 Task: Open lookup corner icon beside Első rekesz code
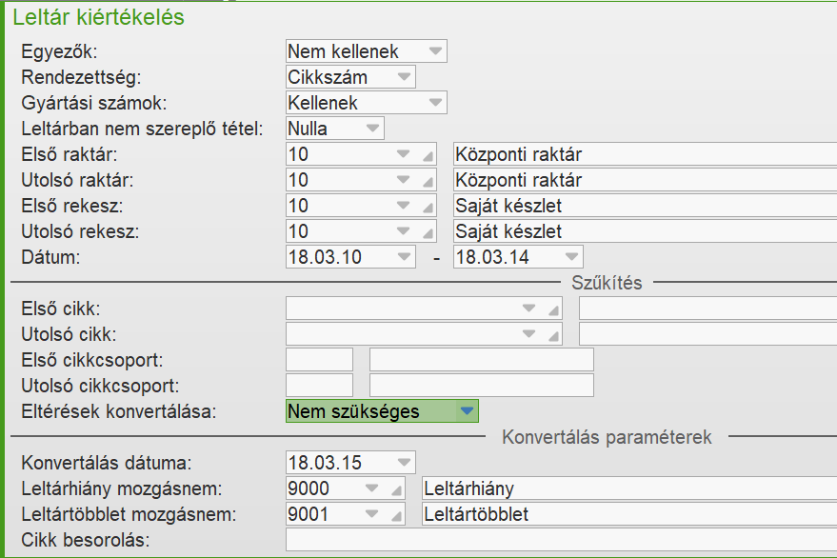tap(428, 208)
